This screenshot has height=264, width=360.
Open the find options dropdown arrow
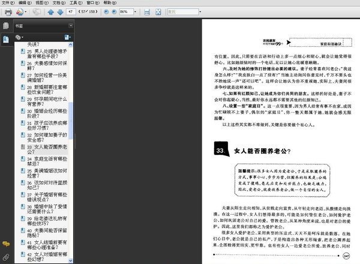[200, 12]
